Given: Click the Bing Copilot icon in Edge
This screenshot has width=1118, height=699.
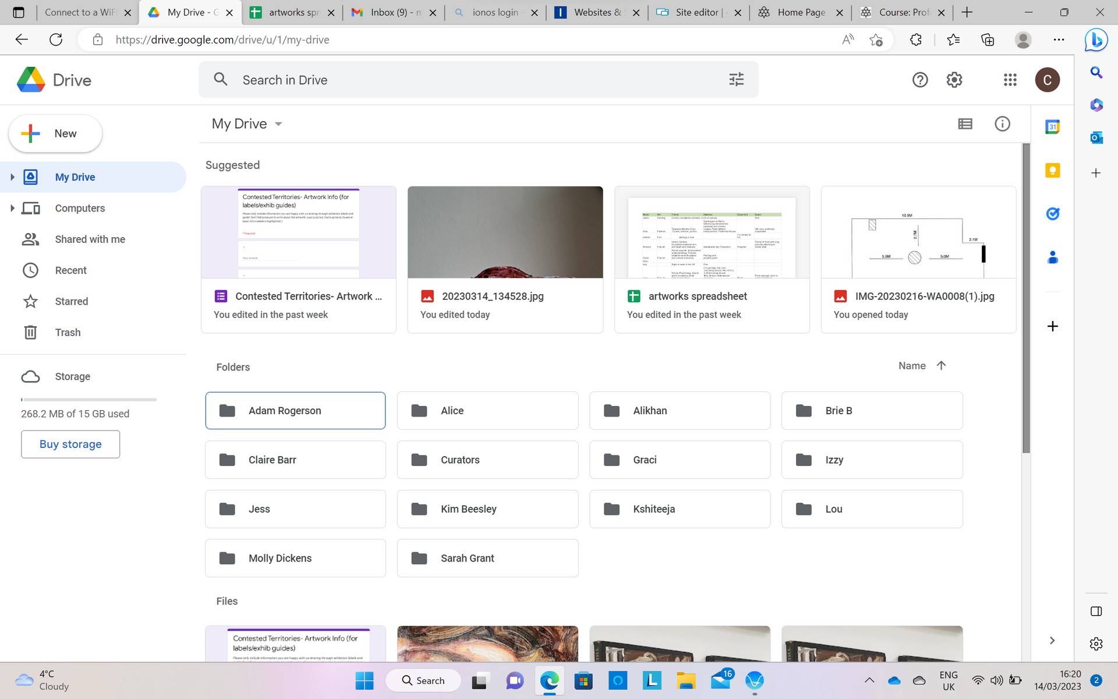Looking at the screenshot, I should tap(1096, 40).
